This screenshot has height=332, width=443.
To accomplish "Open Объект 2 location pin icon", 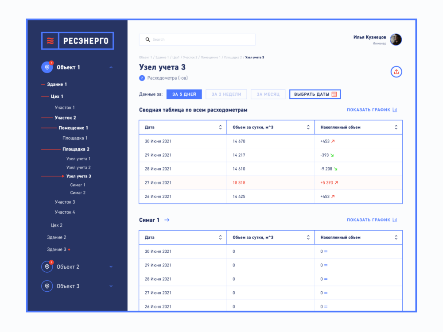I will click(x=47, y=266).
